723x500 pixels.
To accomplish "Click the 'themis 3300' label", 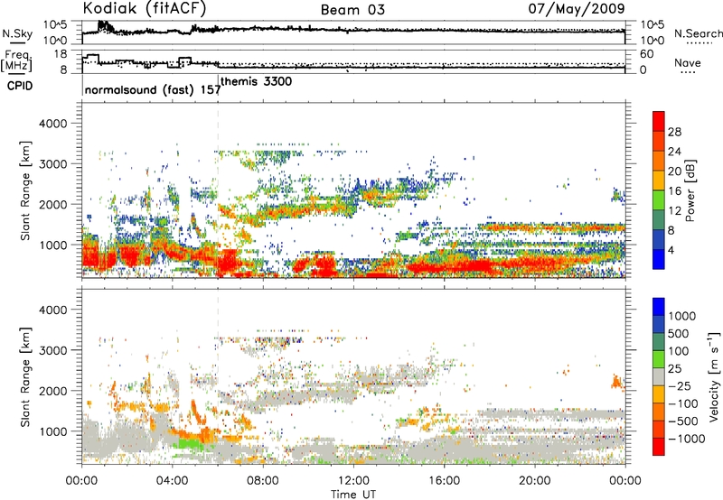I will (x=257, y=81).
